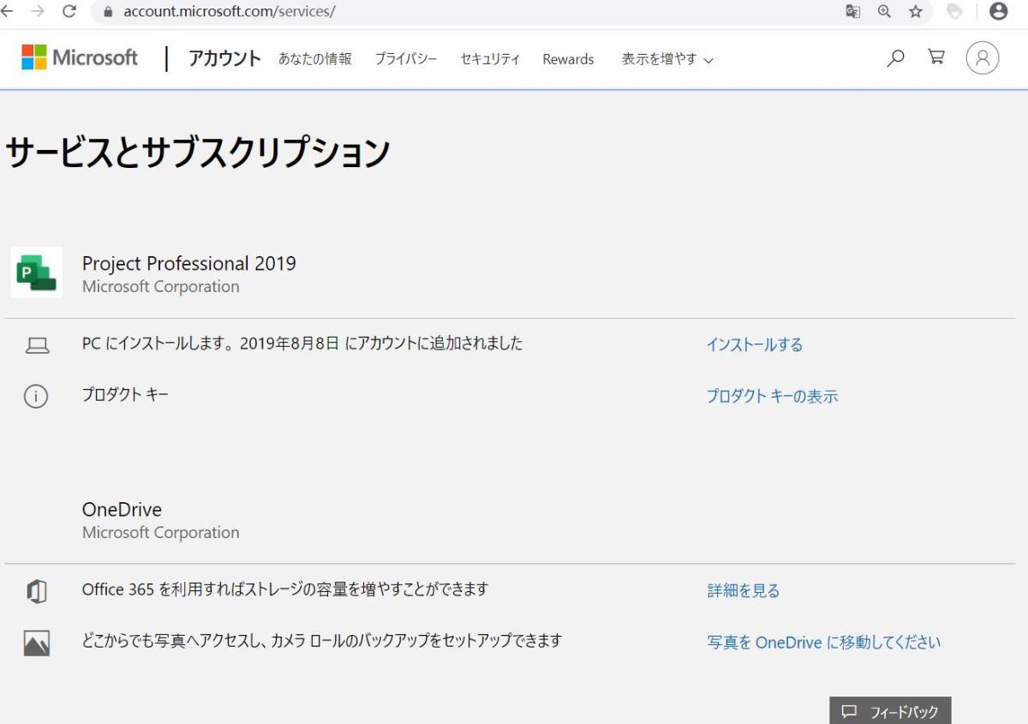Click the browser extension icon
Image resolution: width=1028 pixels, height=724 pixels.
tap(954, 12)
